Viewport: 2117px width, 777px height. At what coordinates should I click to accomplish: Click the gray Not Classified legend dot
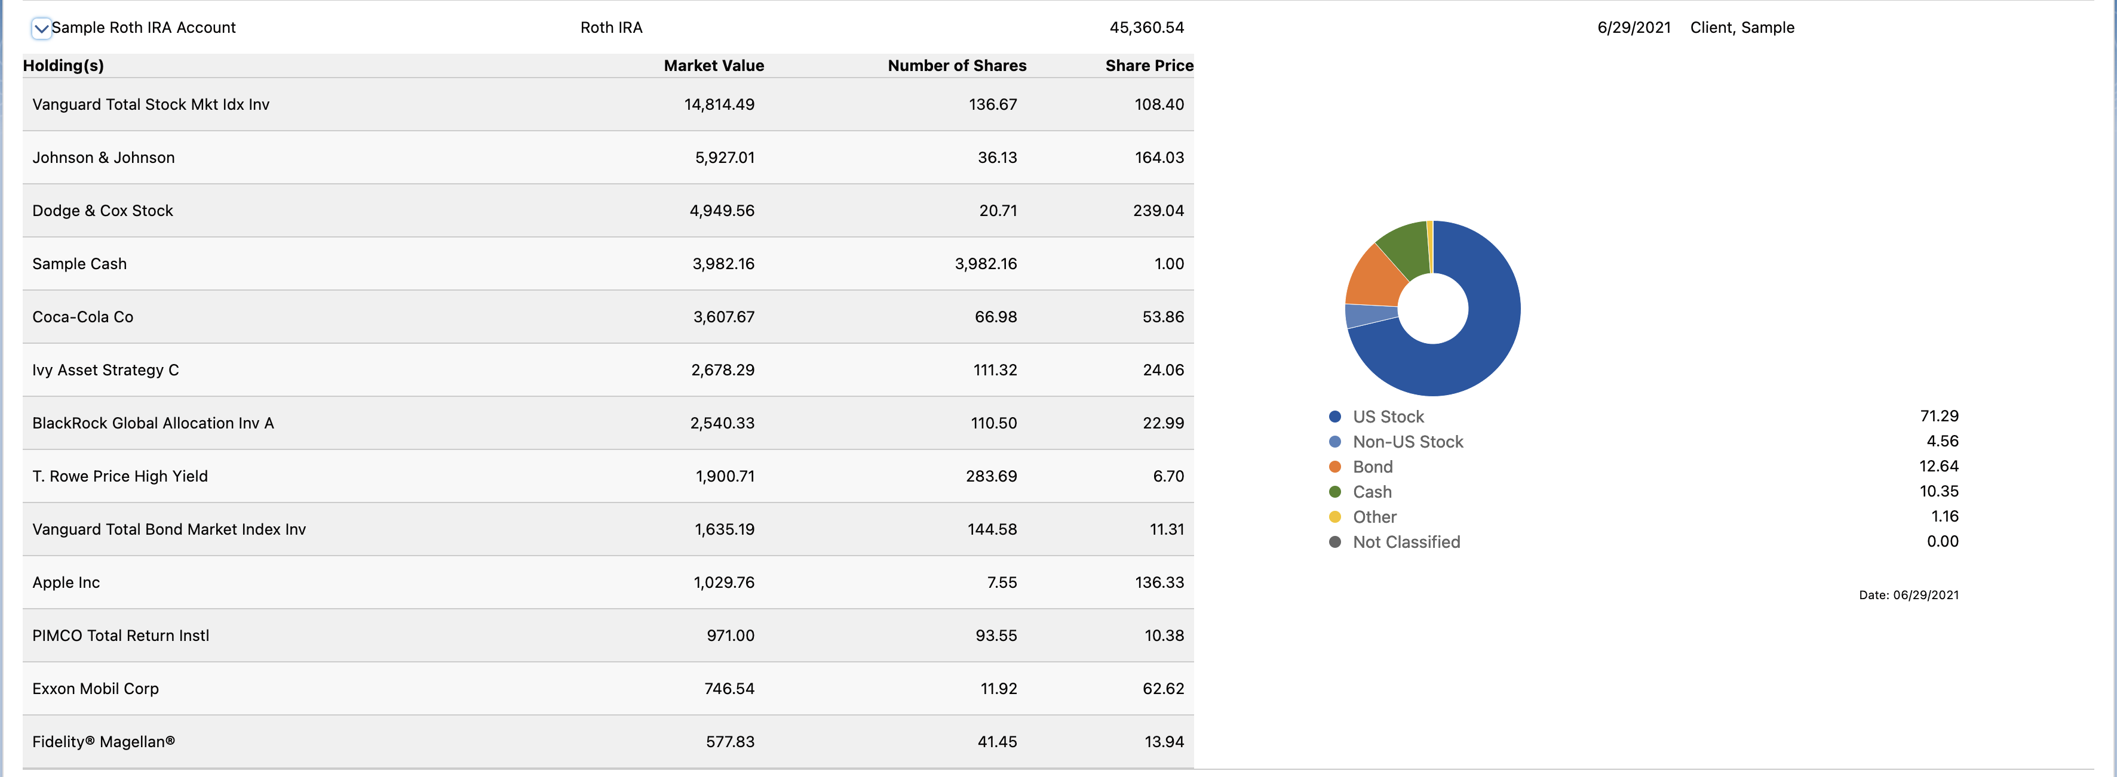coord(1334,542)
